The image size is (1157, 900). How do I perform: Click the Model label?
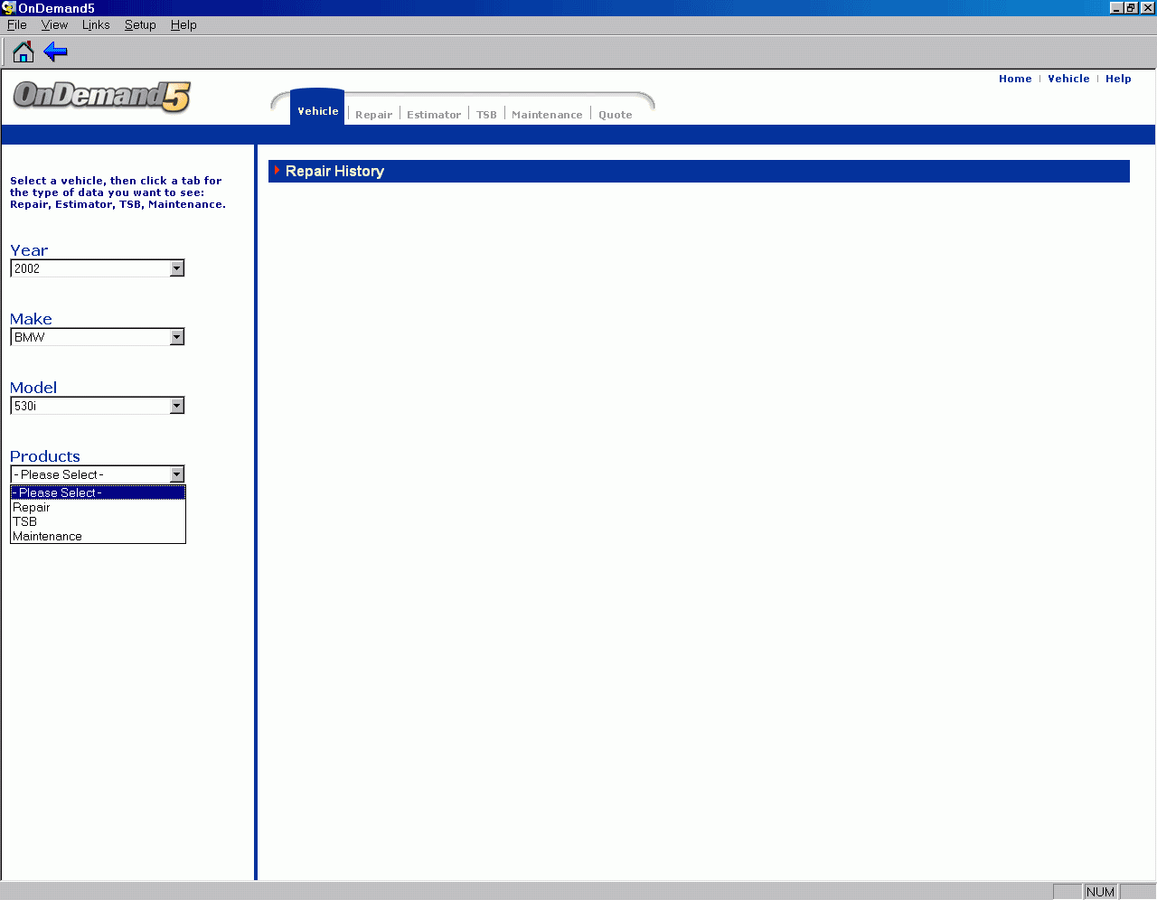tap(33, 388)
